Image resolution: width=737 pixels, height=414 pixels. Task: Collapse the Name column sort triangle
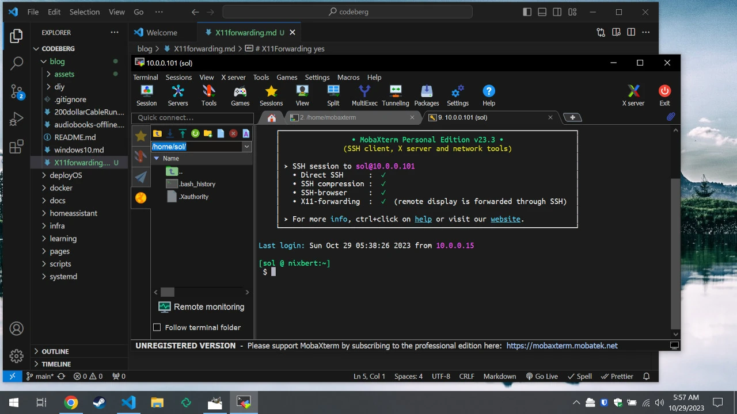tap(156, 159)
